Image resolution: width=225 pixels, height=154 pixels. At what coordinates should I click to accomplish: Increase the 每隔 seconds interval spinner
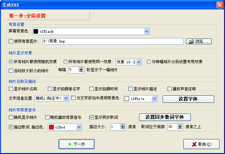(x=81, y=68)
